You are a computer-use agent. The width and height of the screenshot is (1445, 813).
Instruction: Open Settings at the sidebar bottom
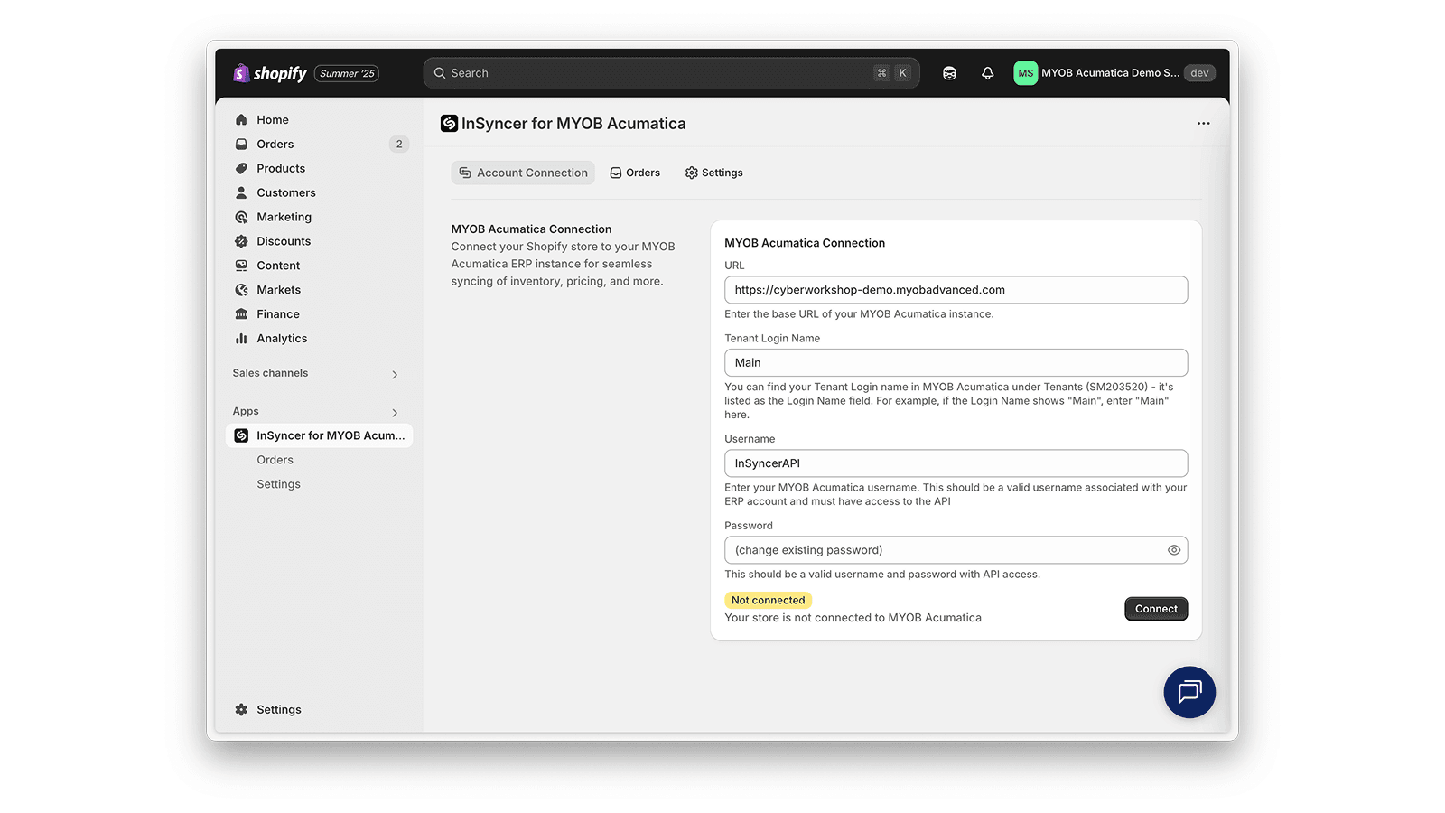tap(267, 709)
